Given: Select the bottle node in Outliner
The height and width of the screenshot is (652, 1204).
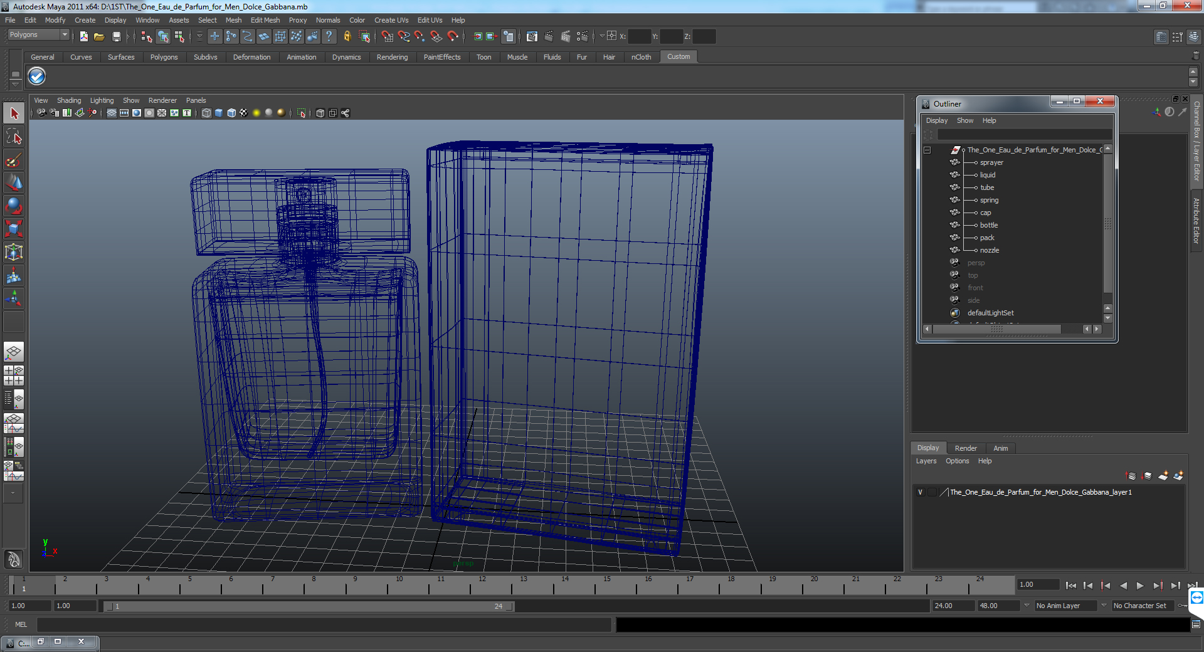Looking at the screenshot, I should (x=988, y=225).
